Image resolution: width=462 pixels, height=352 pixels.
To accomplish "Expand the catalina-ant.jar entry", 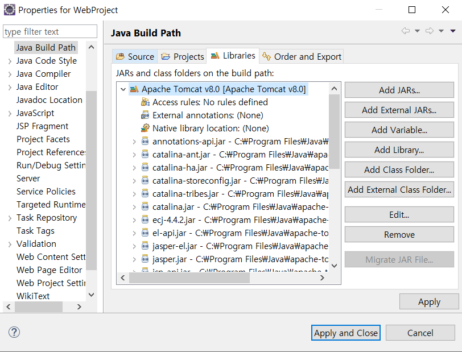I will coord(134,155).
